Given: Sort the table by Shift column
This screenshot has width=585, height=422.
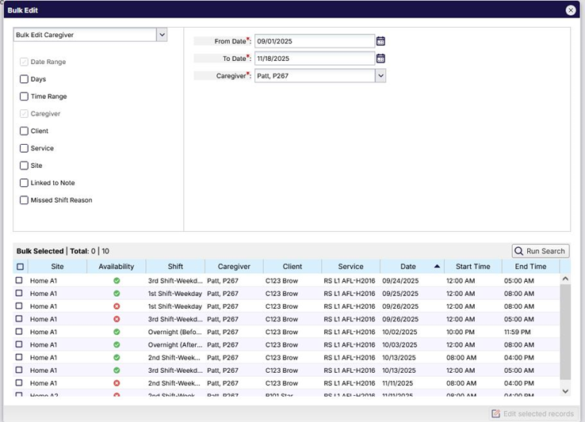Looking at the screenshot, I should pos(175,267).
